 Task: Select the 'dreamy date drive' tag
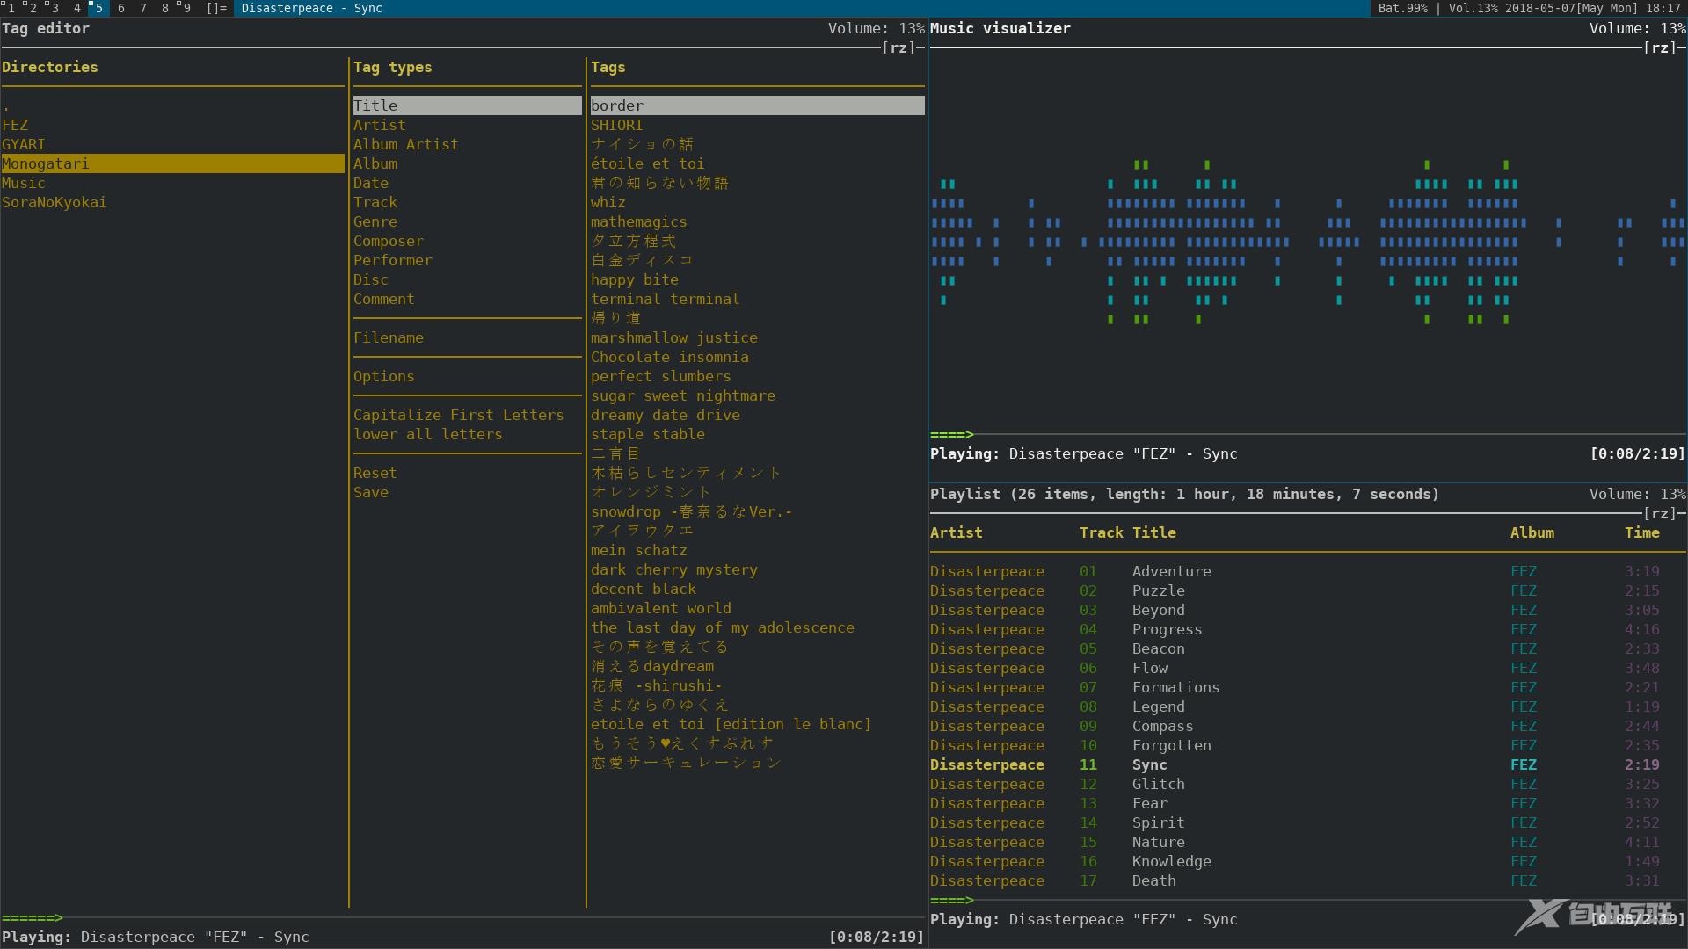pyautogui.click(x=758, y=415)
